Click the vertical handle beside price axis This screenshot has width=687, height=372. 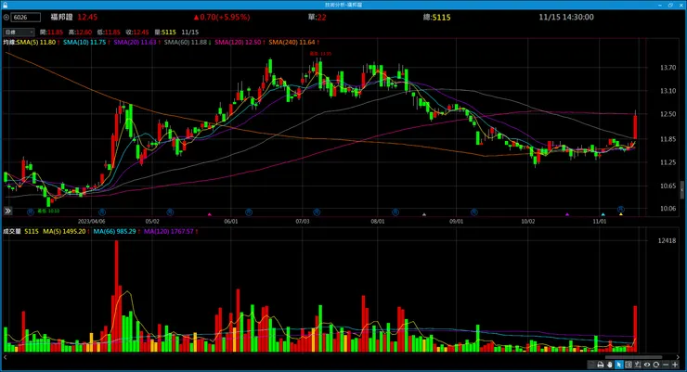coord(682,189)
